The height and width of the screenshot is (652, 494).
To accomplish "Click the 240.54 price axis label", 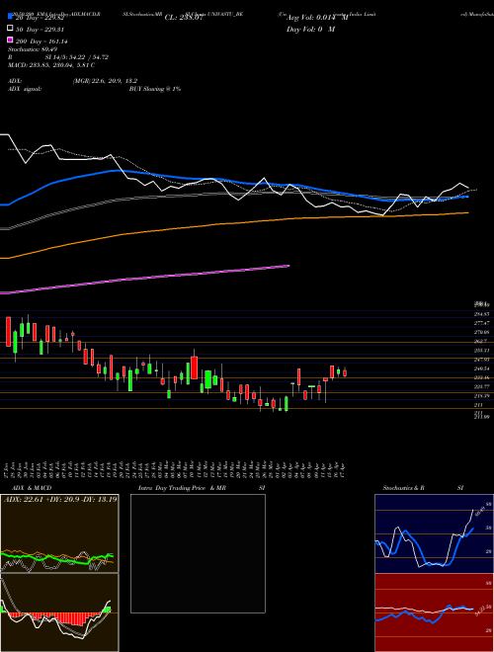I will [481, 368].
